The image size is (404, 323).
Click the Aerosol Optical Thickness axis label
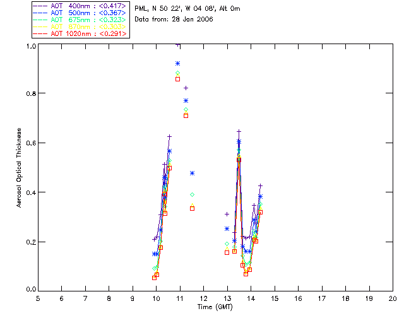[x=19, y=168]
